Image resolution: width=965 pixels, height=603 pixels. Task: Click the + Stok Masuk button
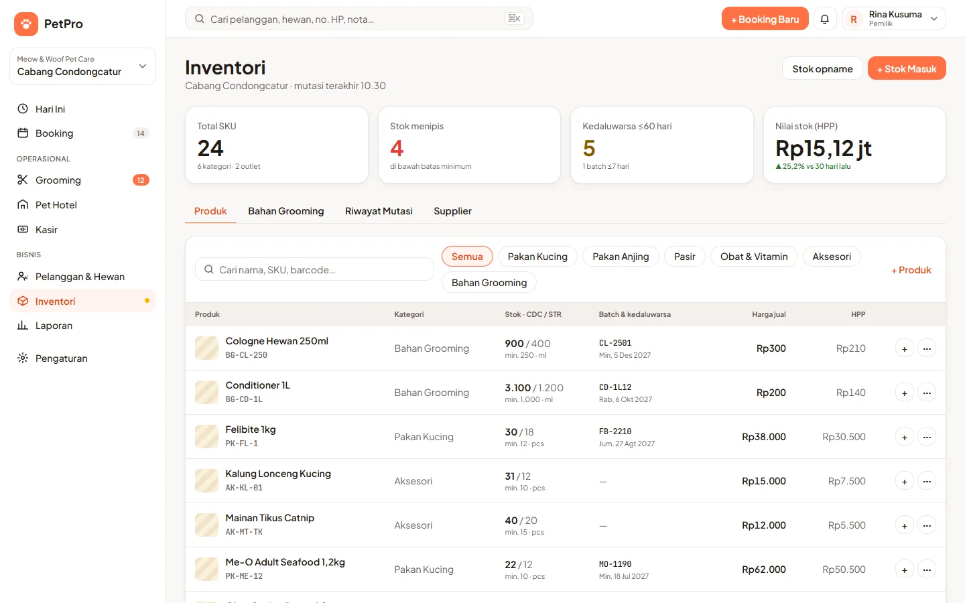[907, 68]
